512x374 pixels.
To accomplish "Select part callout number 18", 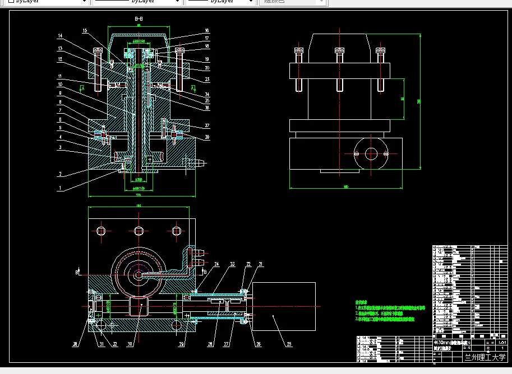I will [x=207, y=46].
